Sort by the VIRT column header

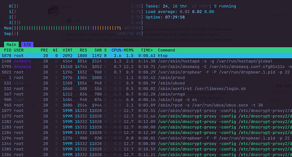click(67, 50)
